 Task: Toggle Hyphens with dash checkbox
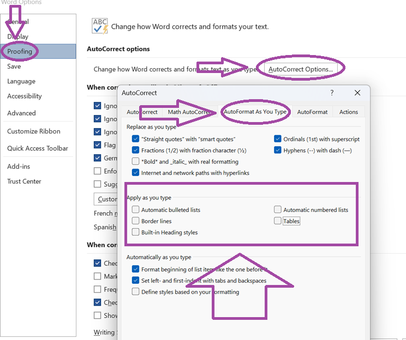tap(278, 150)
